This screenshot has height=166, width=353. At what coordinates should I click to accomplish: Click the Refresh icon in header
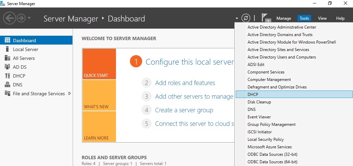(x=246, y=18)
